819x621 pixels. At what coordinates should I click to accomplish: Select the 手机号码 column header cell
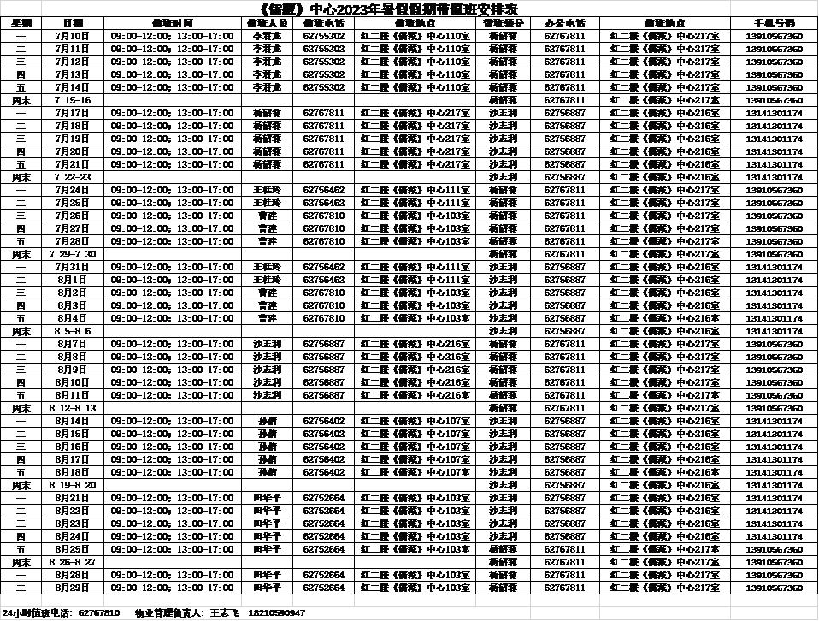774,23
